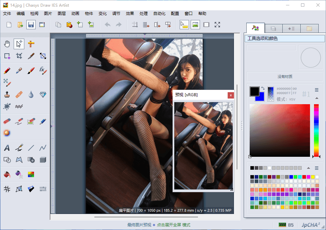The width and height of the screenshot is (326, 230).
Task: Select the Healing patch tool
Action: click(x=19, y=94)
